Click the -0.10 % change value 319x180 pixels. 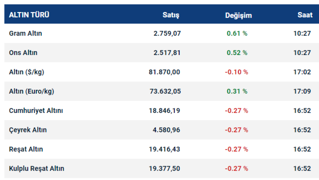click(236, 72)
